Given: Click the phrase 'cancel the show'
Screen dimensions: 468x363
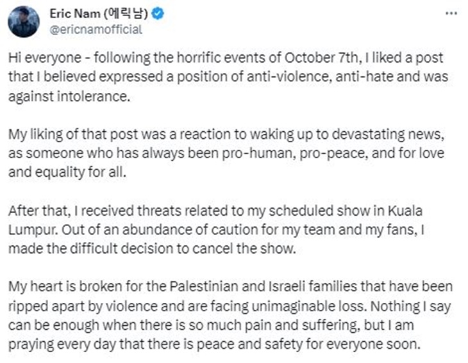Looking at the screenshot, I should (x=243, y=249).
